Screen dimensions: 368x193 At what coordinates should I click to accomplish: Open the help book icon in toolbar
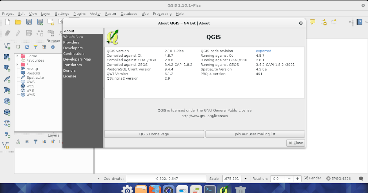click(359, 22)
